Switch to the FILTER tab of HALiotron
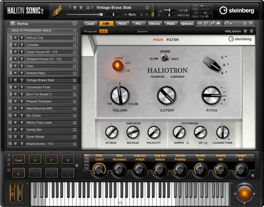The image size is (264, 207). click(172, 40)
